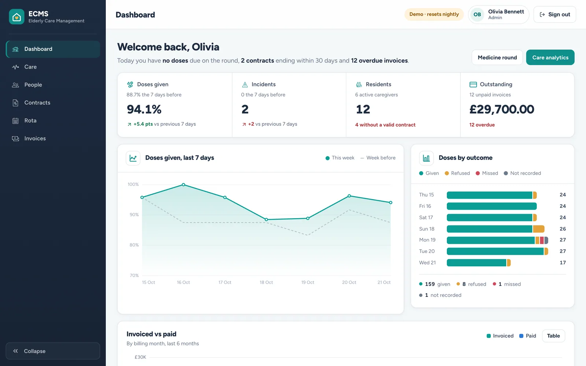
Task: Click the '12 overdue' red text
Action: point(482,125)
